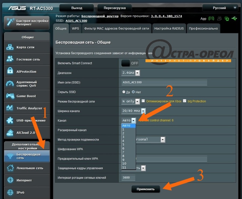Open wireless mode N only dropdown

click(130, 101)
